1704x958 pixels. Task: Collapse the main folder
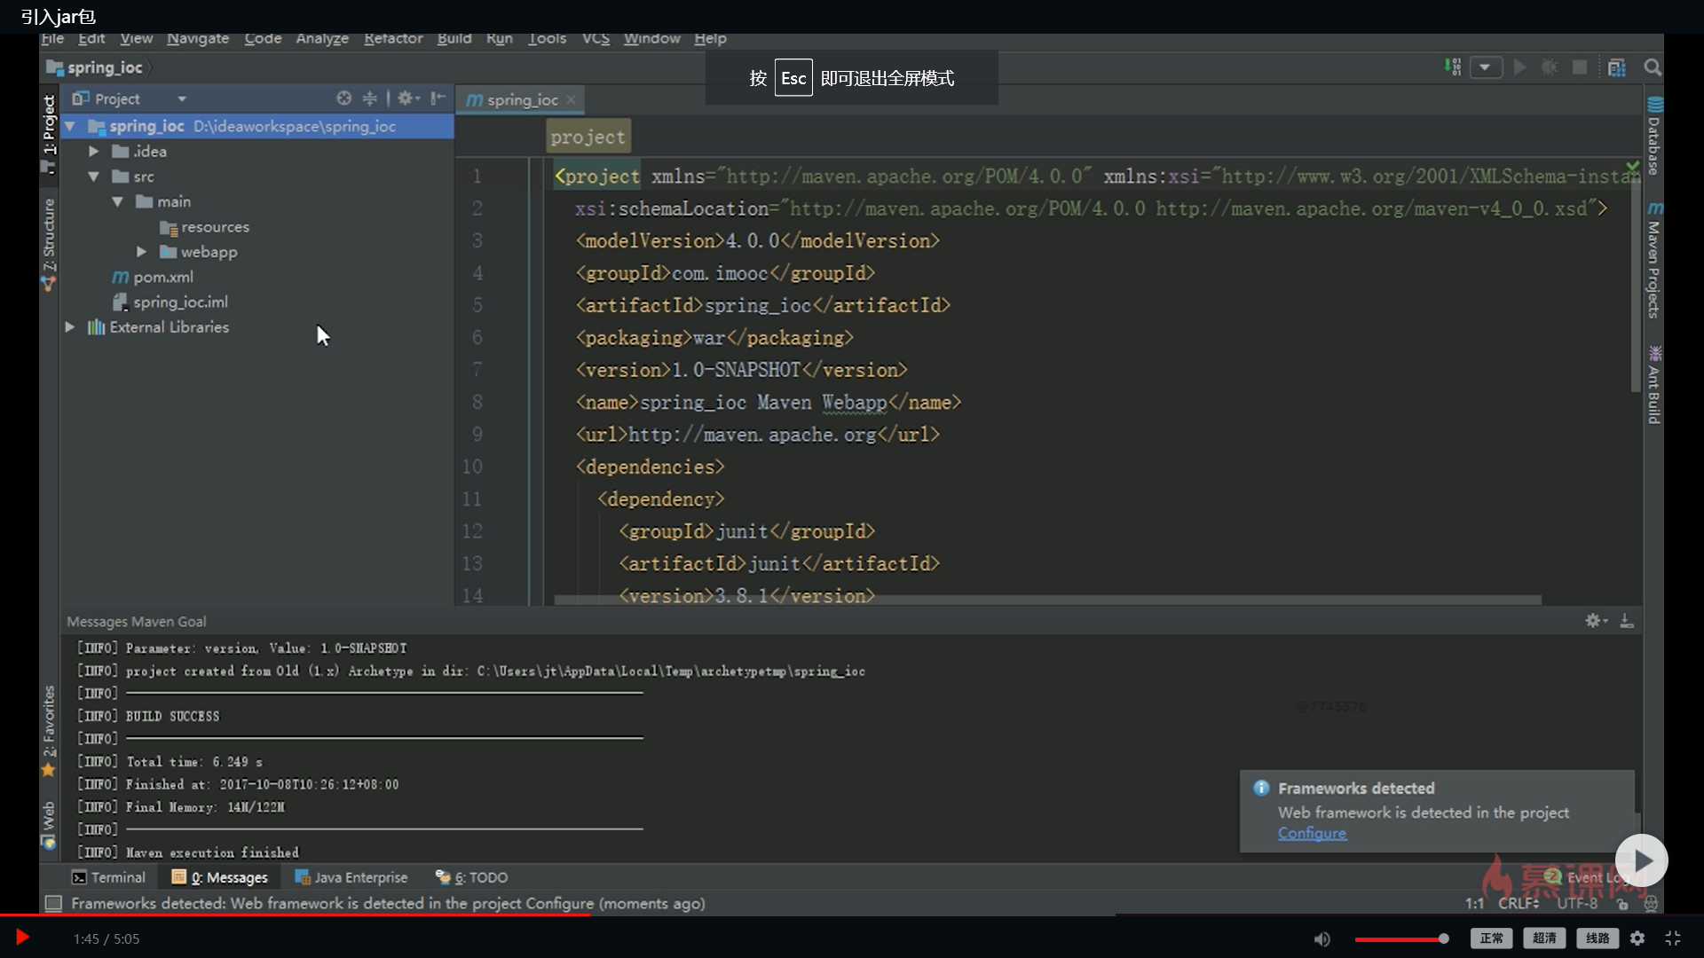point(118,202)
